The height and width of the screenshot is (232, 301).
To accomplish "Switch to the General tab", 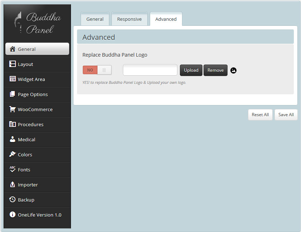I will point(95,19).
